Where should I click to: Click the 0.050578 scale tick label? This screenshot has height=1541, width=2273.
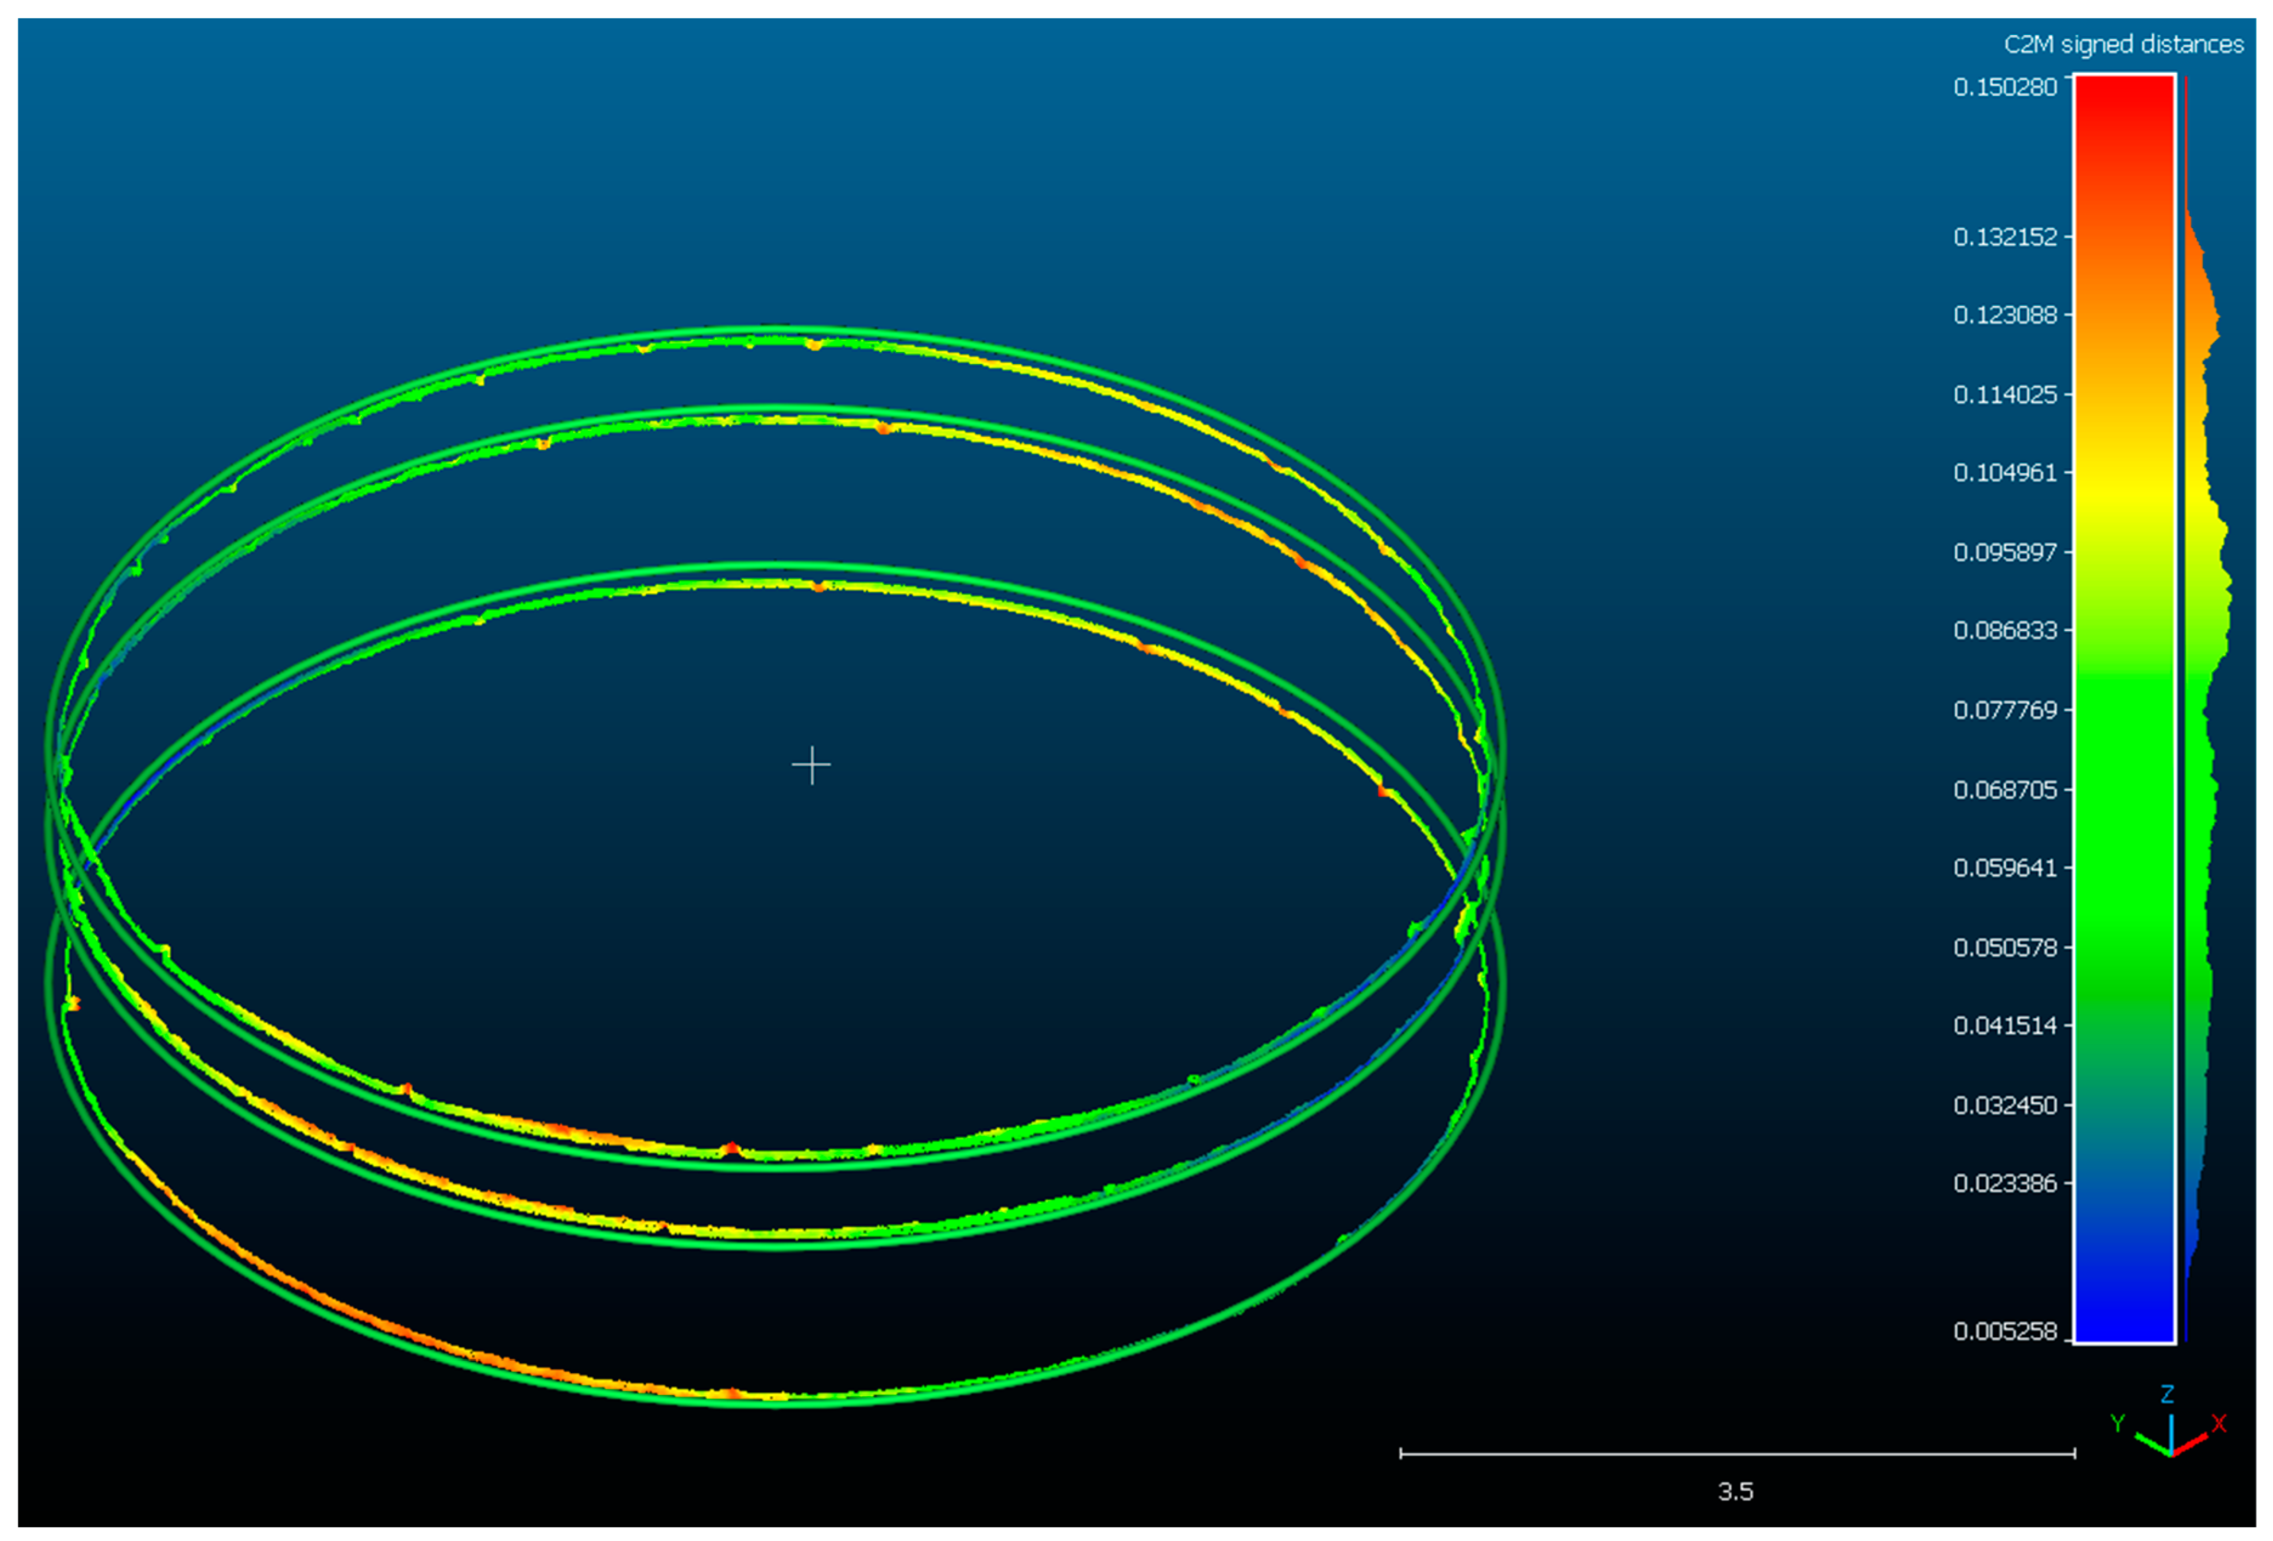pyautogui.click(x=2005, y=947)
